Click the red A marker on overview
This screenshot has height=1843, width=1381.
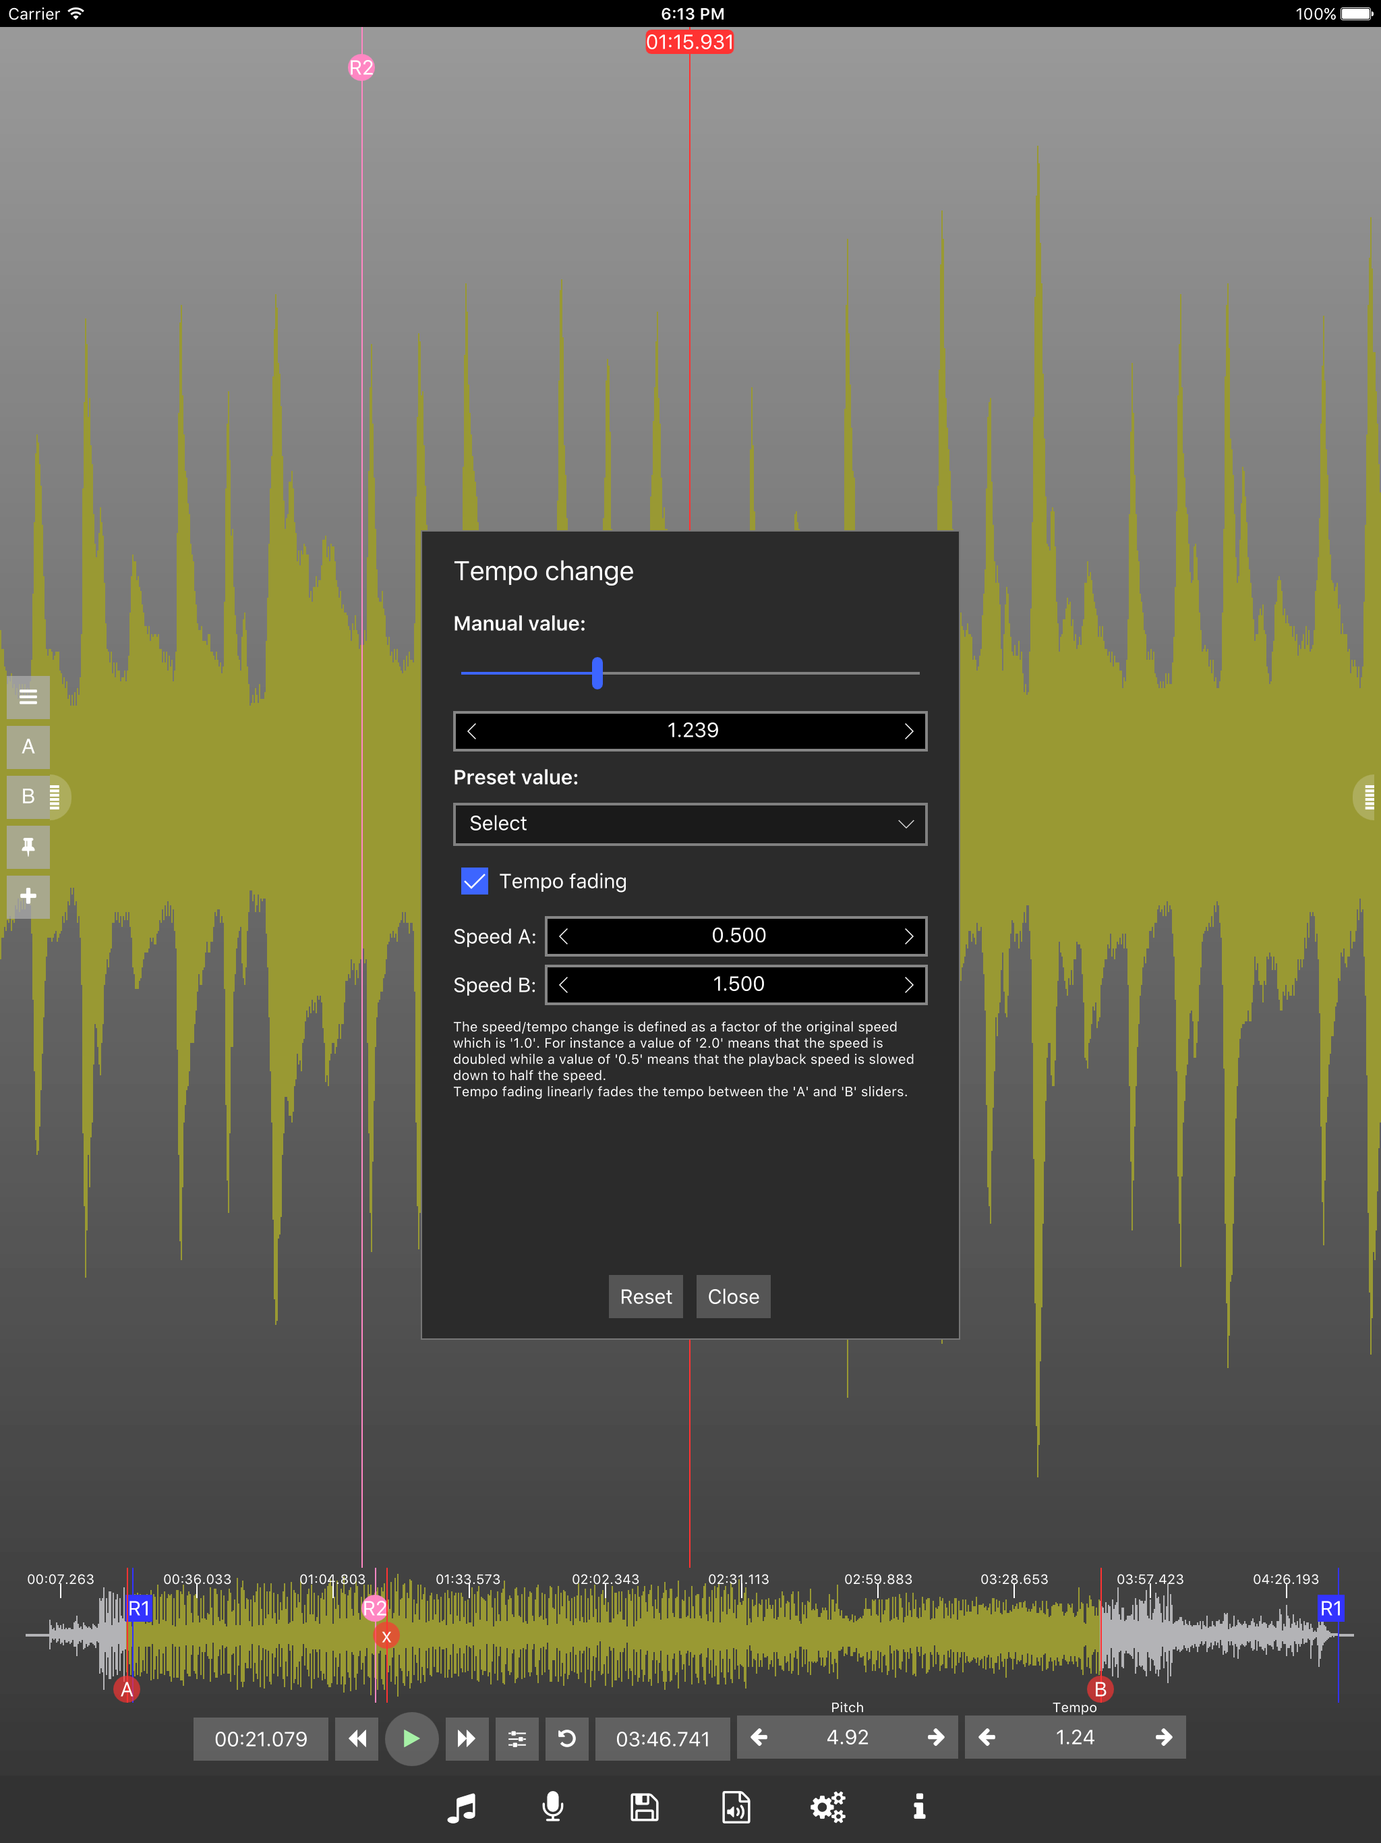coord(127,1689)
